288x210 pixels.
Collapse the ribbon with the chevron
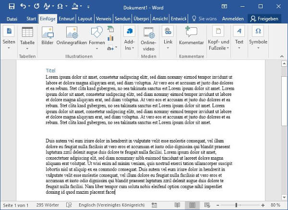tap(282, 56)
